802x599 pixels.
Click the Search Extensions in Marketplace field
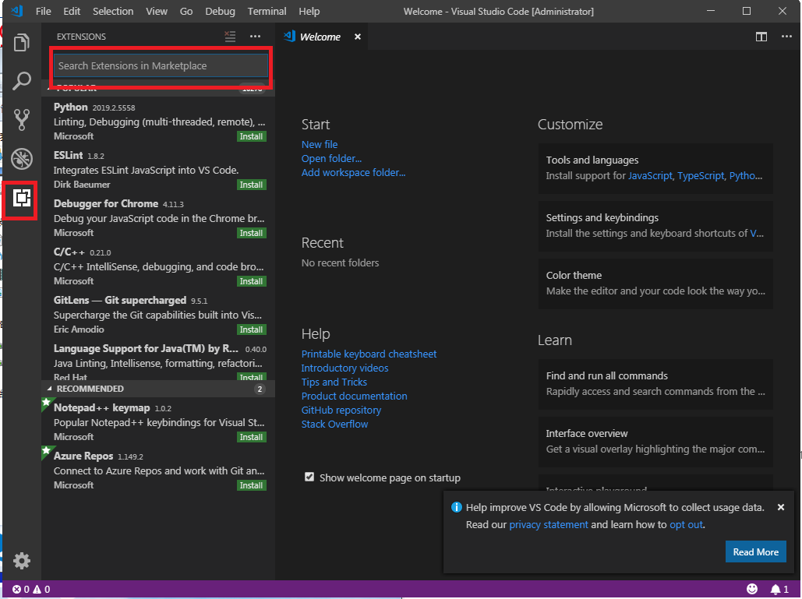click(160, 65)
